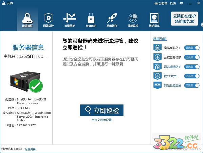
Task: Click the 网站漏洞防护 icon
Action: (157, 66)
